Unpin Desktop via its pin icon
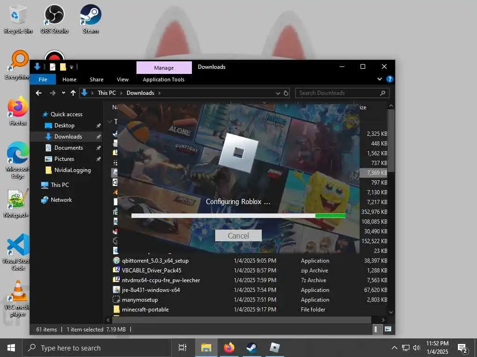477x357 pixels. pyautogui.click(x=98, y=126)
